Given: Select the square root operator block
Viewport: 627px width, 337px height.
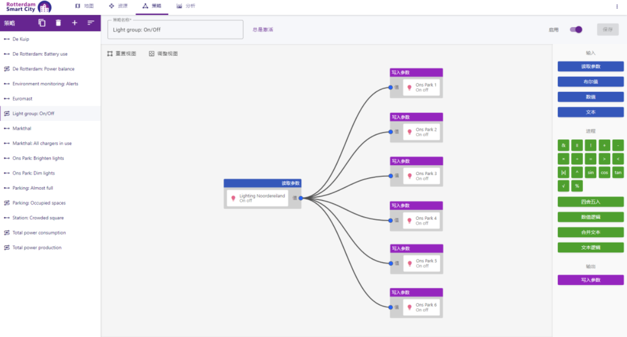Looking at the screenshot, I should tap(563, 186).
